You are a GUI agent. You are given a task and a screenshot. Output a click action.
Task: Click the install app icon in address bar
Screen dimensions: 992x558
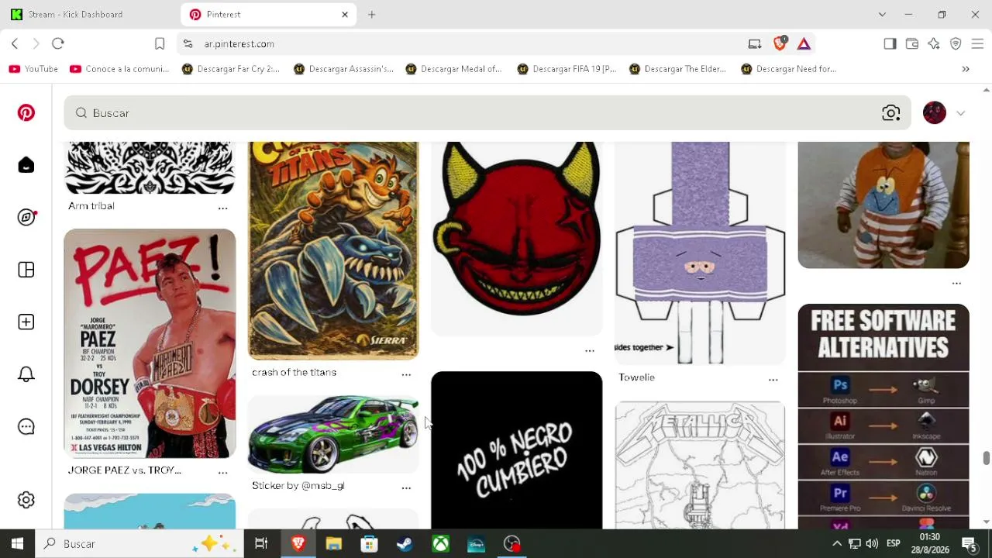tap(755, 44)
